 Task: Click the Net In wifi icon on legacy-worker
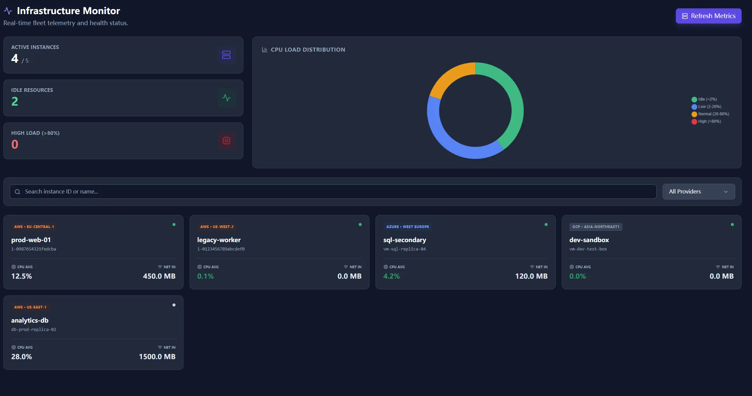pyautogui.click(x=346, y=267)
